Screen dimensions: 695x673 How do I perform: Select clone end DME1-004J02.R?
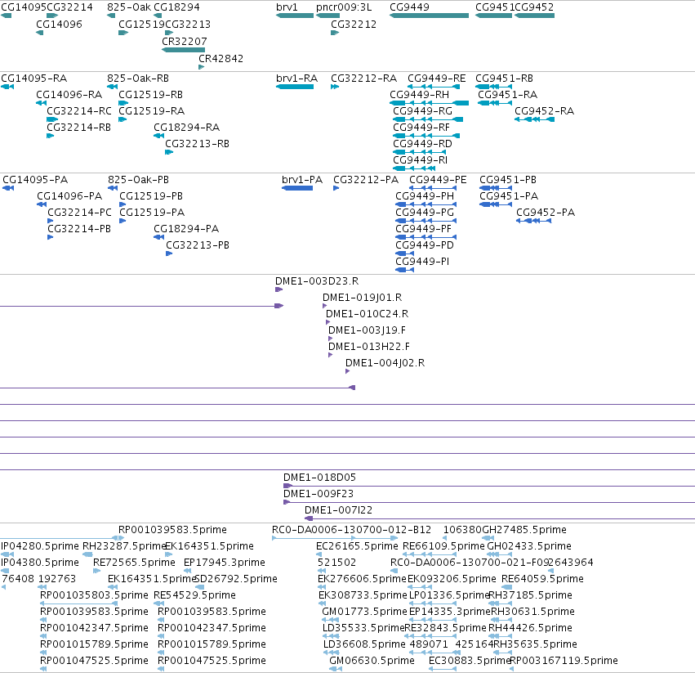point(385,363)
